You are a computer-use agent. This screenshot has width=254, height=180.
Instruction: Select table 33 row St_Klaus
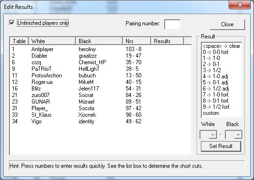(x=101, y=115)
